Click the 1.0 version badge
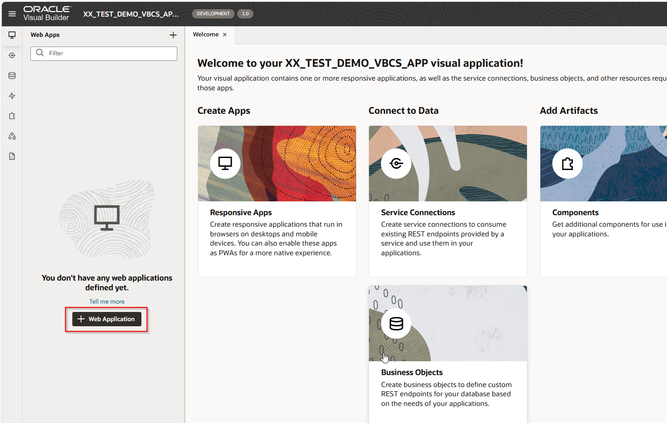Viewport: 667px width, 423px height. (245, 13)
